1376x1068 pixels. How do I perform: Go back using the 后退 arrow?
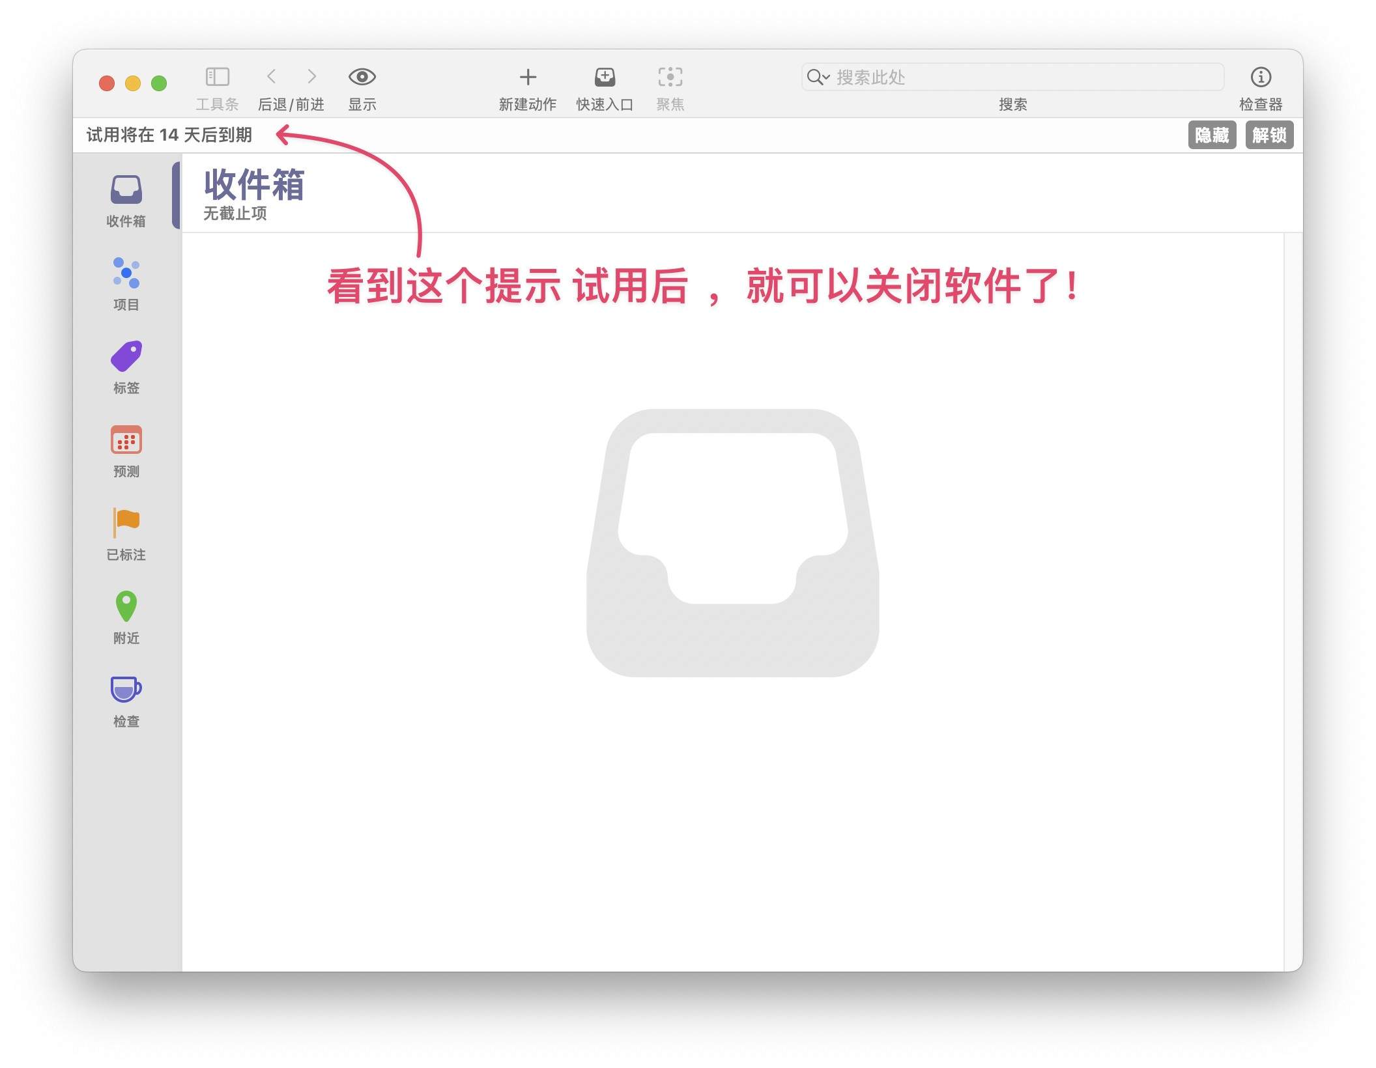point(272,76)
